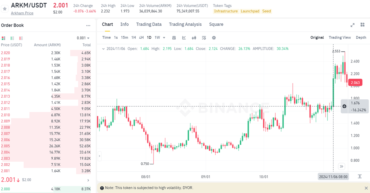This screenshot has width=370, height=193.
Task: Switch to Depth chart view
Action: 361,37
